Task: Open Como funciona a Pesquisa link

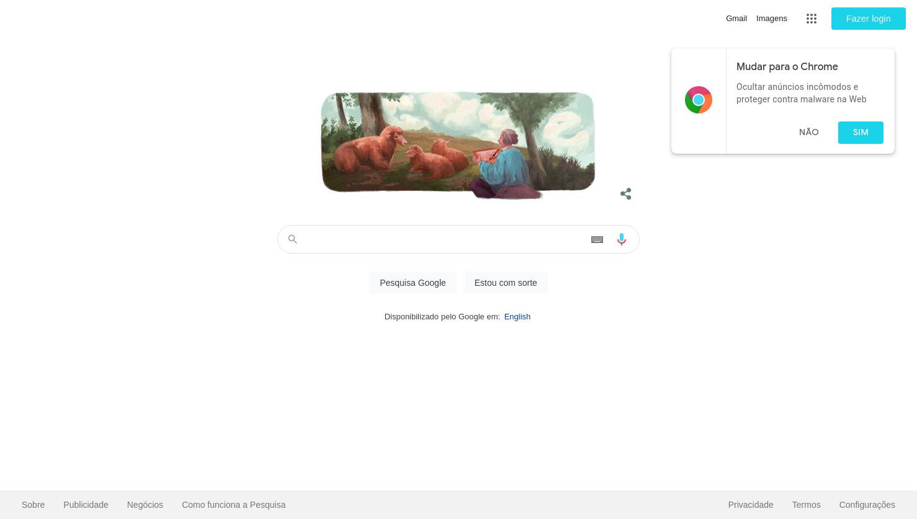Action: [x=234, y=505]
